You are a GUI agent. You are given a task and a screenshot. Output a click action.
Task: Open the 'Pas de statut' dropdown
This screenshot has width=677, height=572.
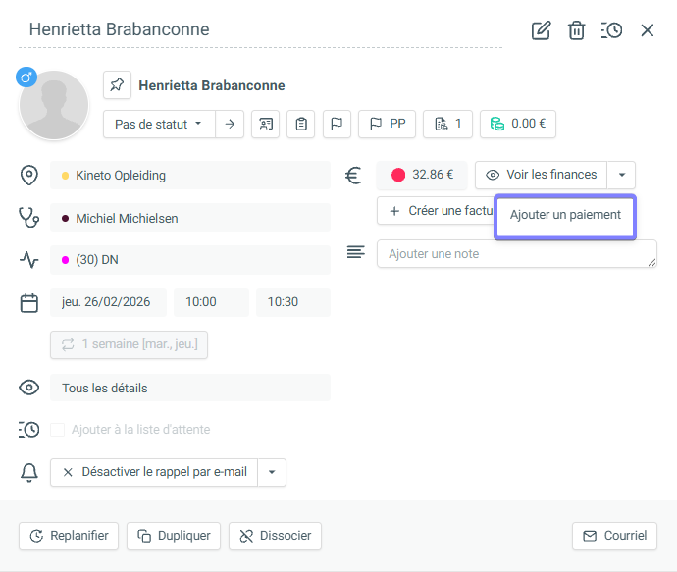click(159, 124)
